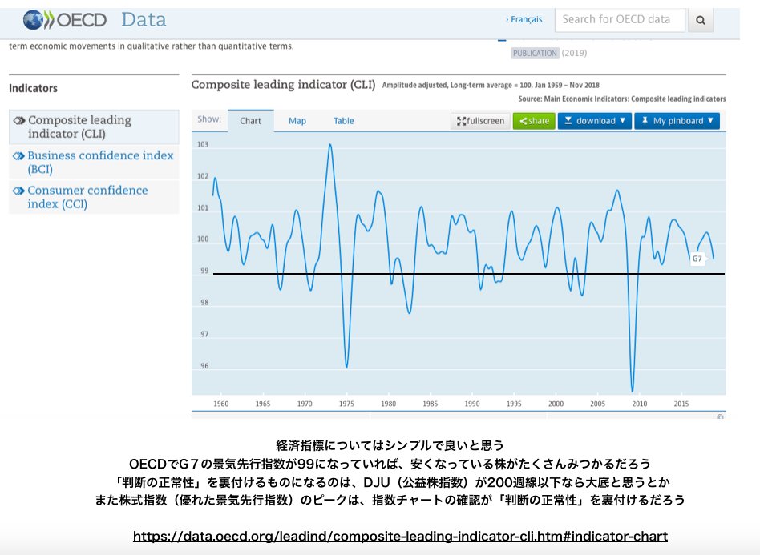
Task: Expand the My pinboard dropdown arrow
Action: [711, 121]
